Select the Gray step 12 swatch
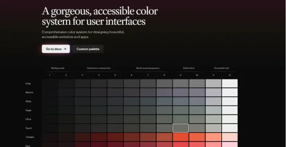The width and height of the screenshot is (286, 147). (x=230, y=83)
